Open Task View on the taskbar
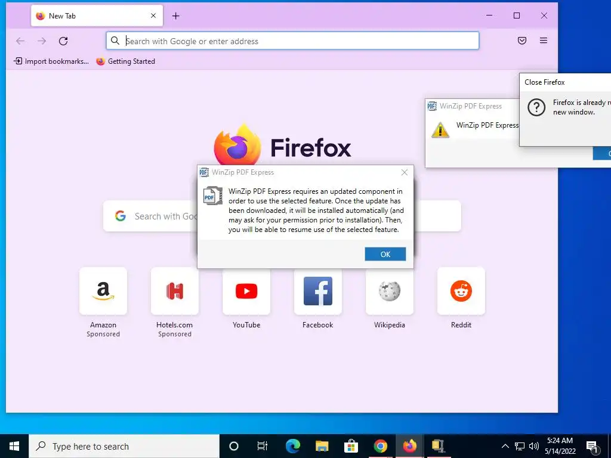Viewport: 611px width, 458px height. click(263, 446)
